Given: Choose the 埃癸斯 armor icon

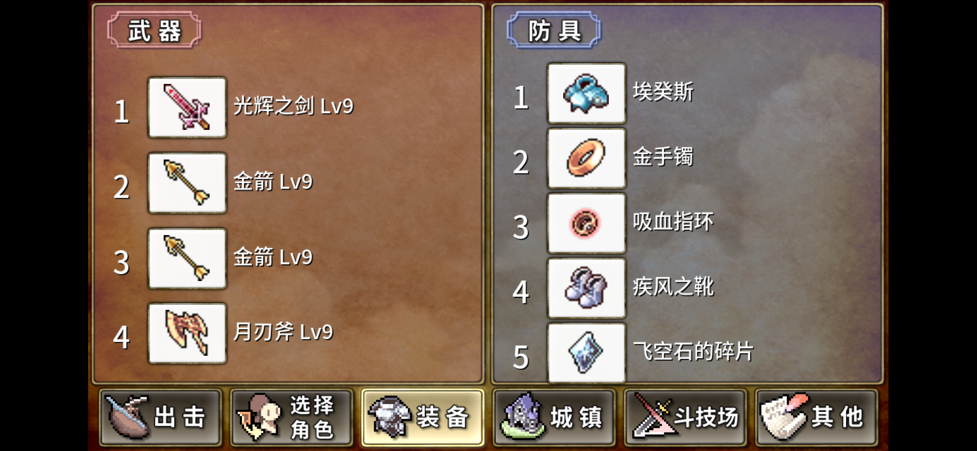Looking at the screenshot, I should 586,94.
